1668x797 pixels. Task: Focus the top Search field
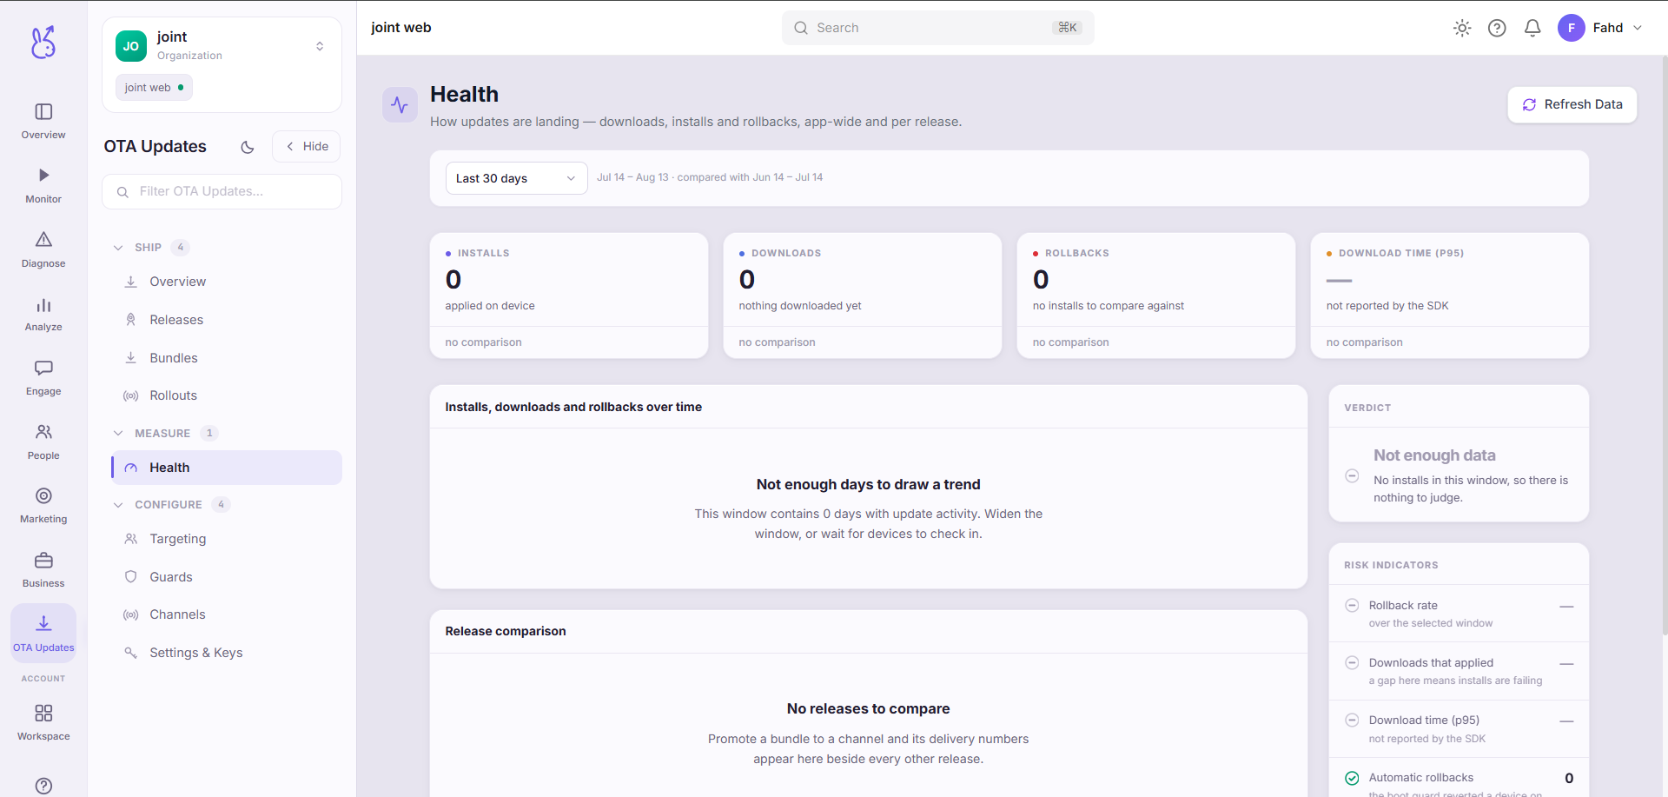pyautogui.click(x=938, y=28)
